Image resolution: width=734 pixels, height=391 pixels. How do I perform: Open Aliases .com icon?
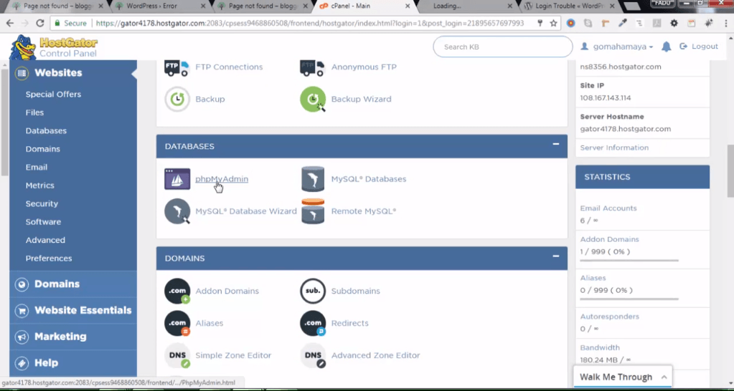(x=177, y=323)
